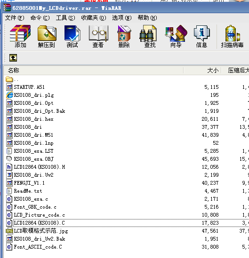Viewport: 249px width, 258px height.
Task: Click the icon of KS0108_exa.LST
Action: point(9,151)
